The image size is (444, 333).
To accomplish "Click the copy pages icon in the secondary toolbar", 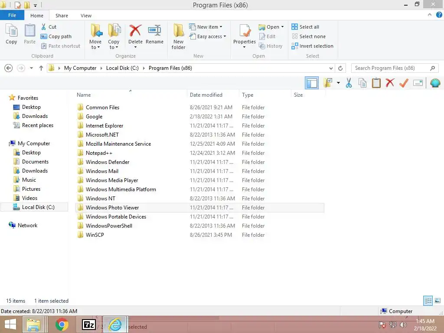I will (362, 83).
